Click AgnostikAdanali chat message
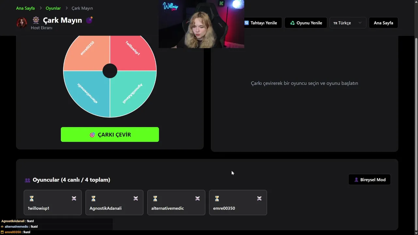 [18, 221]
